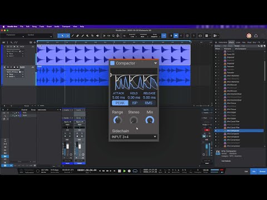Click the Effects browser scrollbar
This screenshot has height=200, width=267.
[265, 71]
